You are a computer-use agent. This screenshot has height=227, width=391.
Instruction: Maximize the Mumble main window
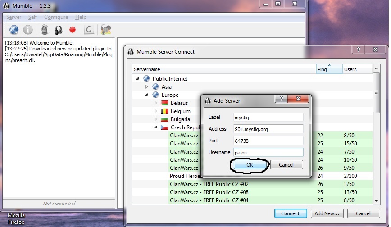[x=278, y=4]
